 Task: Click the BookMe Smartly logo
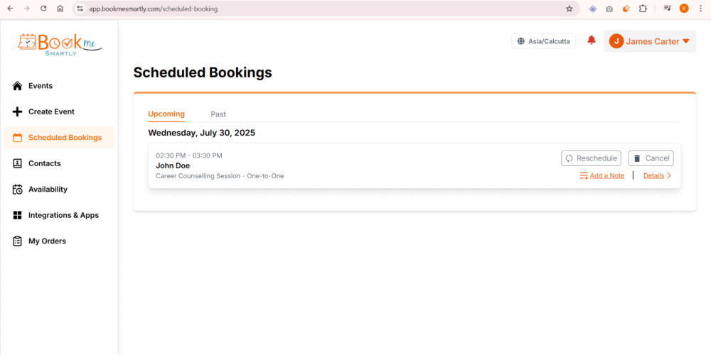tap(60, 44)
